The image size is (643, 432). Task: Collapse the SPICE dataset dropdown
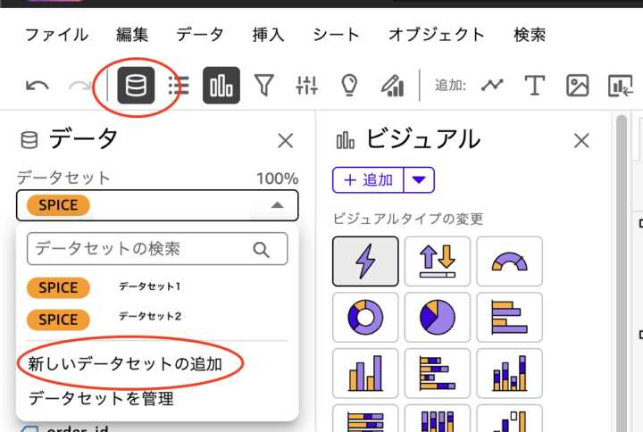278,205
